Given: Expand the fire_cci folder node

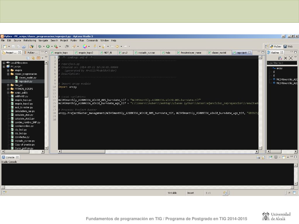Looking at the screenshot, I should tap(8, 85).
